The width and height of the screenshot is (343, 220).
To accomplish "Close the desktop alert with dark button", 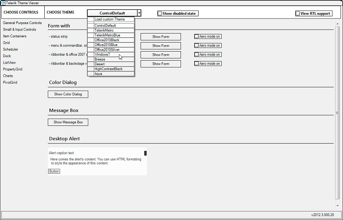I will coord(145,153).
